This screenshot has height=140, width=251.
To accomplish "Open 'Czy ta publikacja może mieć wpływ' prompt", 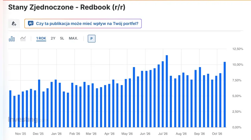I will coord(83,23).
